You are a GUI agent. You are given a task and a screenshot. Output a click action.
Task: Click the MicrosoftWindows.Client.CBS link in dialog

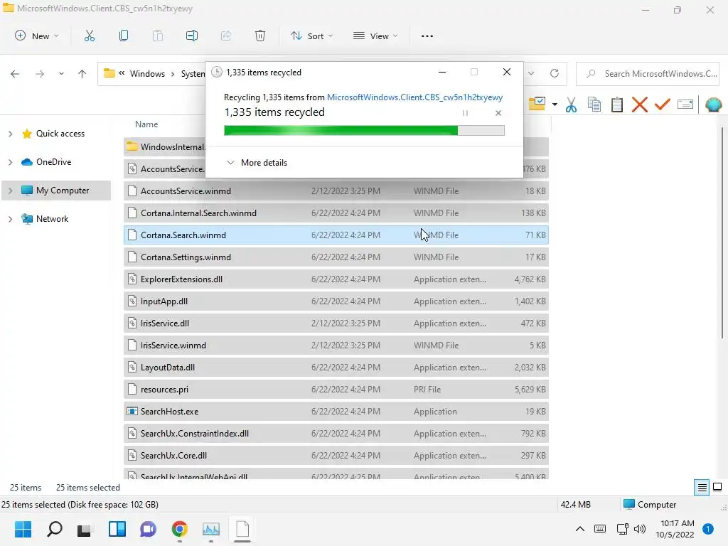click(414, 97)
